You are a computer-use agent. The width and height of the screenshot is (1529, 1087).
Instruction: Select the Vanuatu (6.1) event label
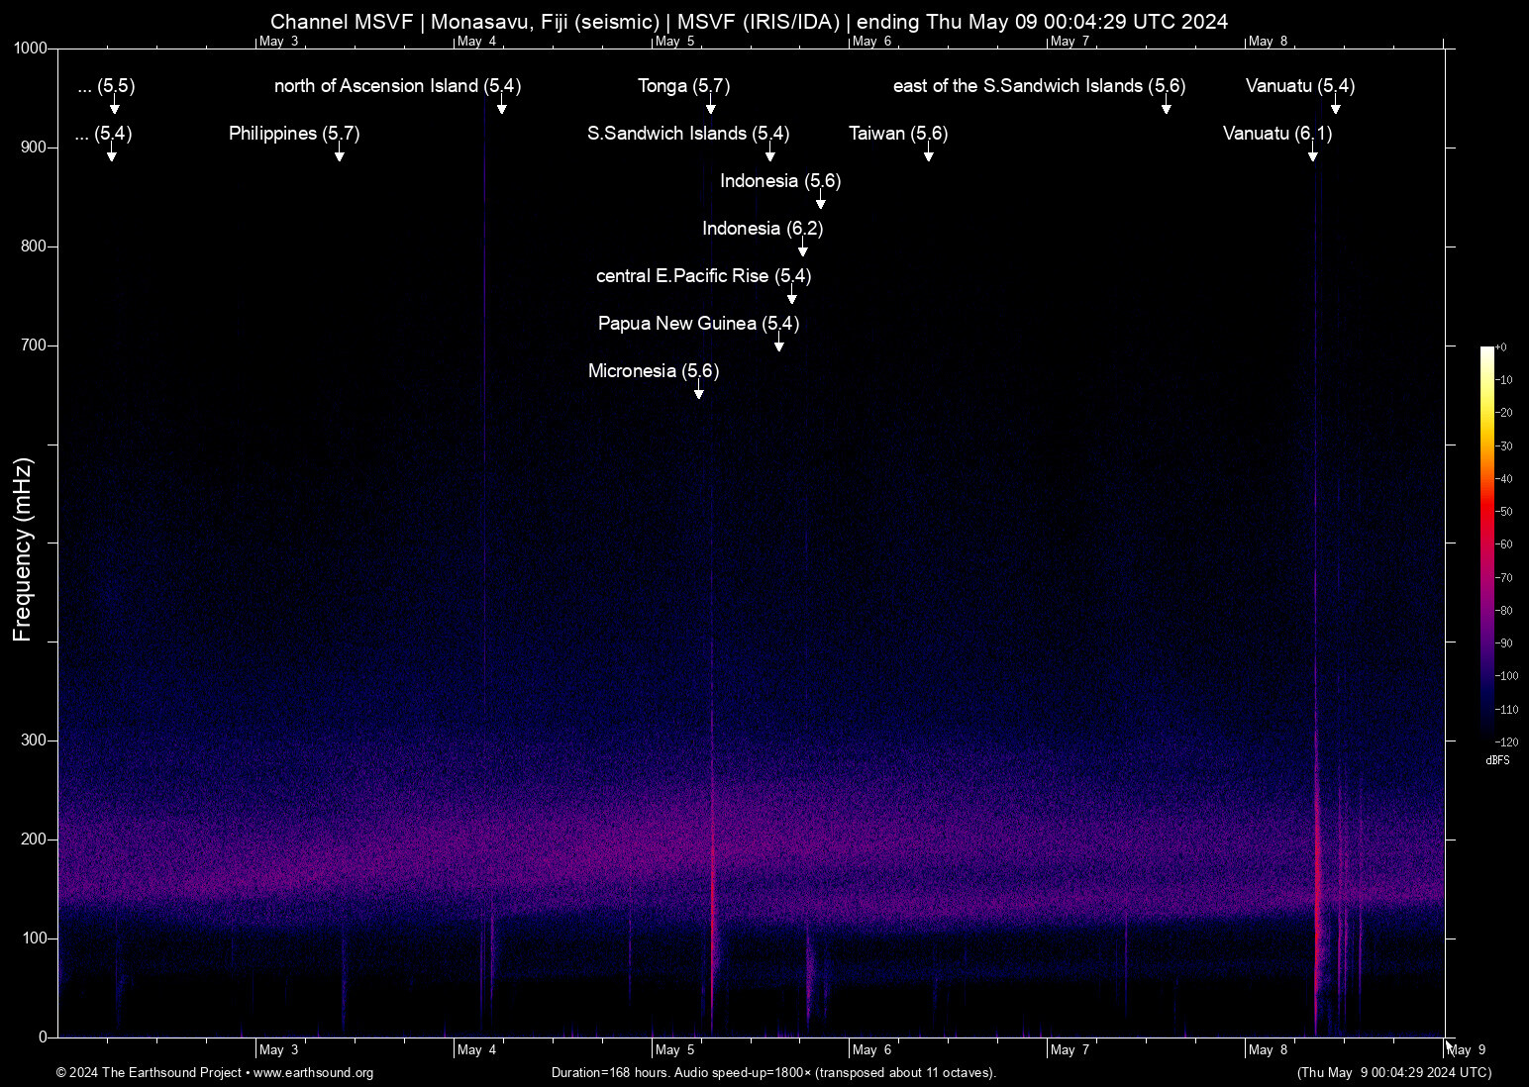(1276, 134)
